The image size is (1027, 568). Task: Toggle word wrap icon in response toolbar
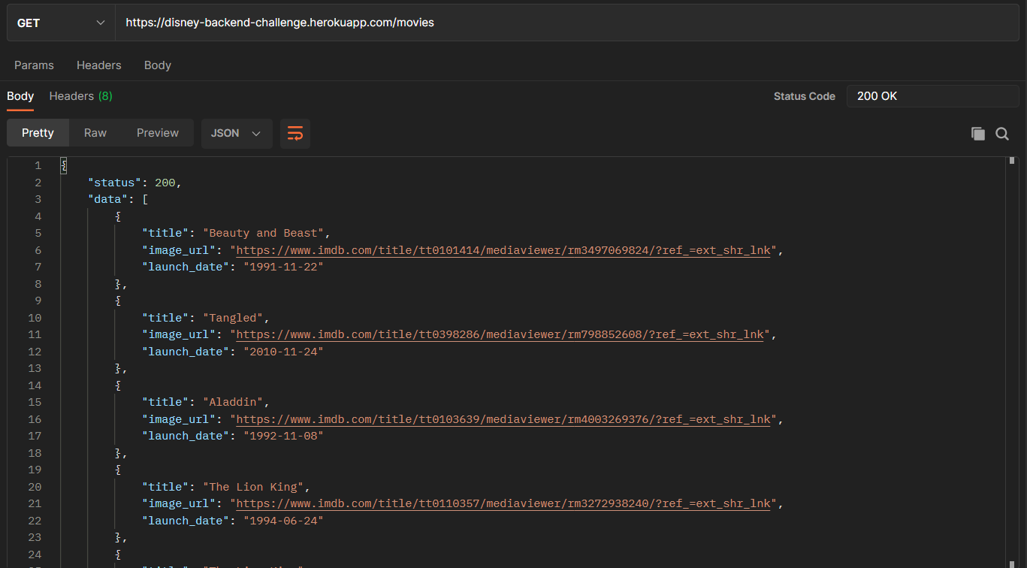[295, 133]
